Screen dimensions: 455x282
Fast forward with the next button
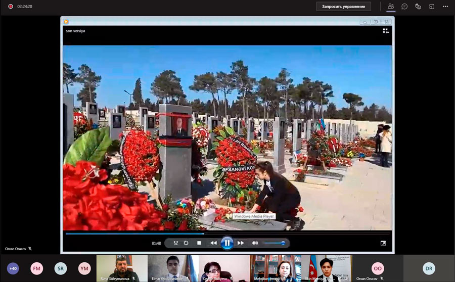pos(241,243)
